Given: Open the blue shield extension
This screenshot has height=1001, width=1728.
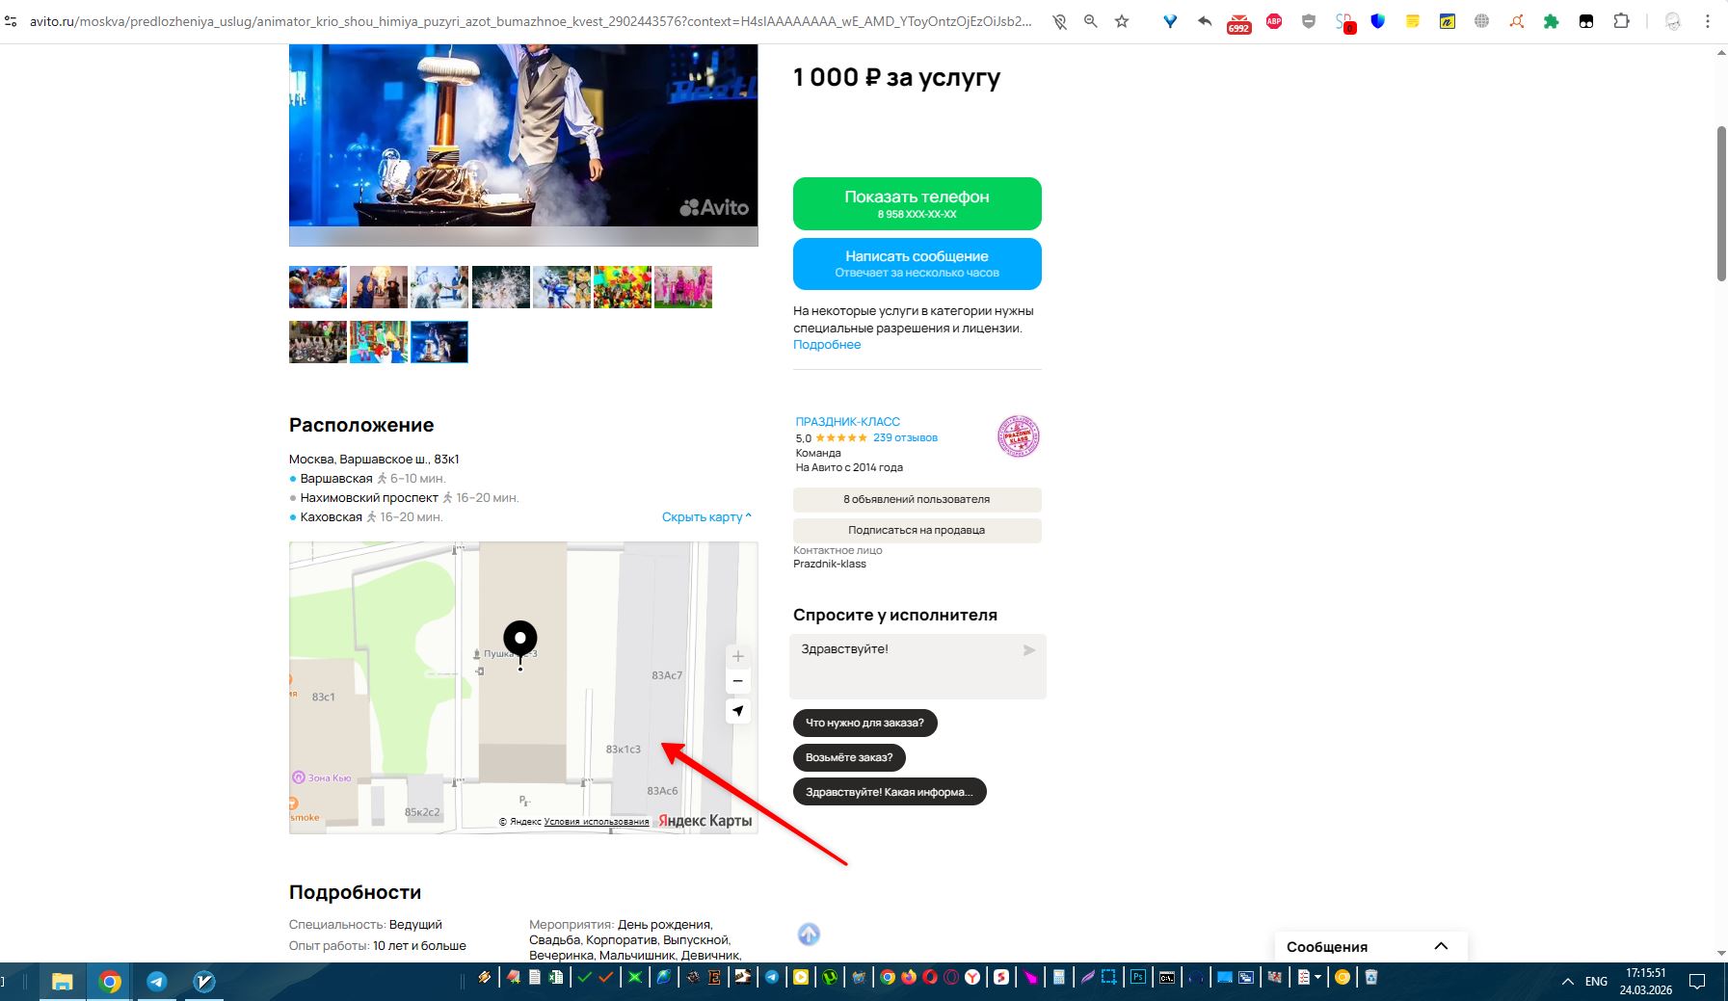Looking at the screenshot, I should tap(1378, 21).
